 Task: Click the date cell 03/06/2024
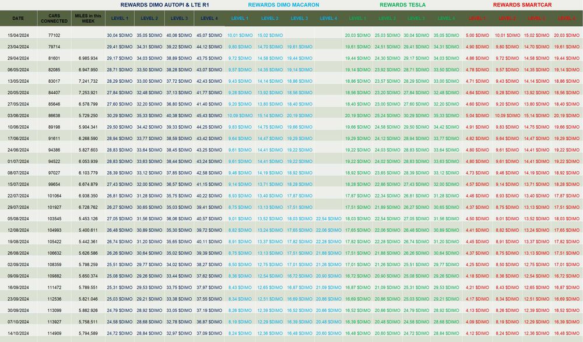pyautogui.click(x=18, y=115)
